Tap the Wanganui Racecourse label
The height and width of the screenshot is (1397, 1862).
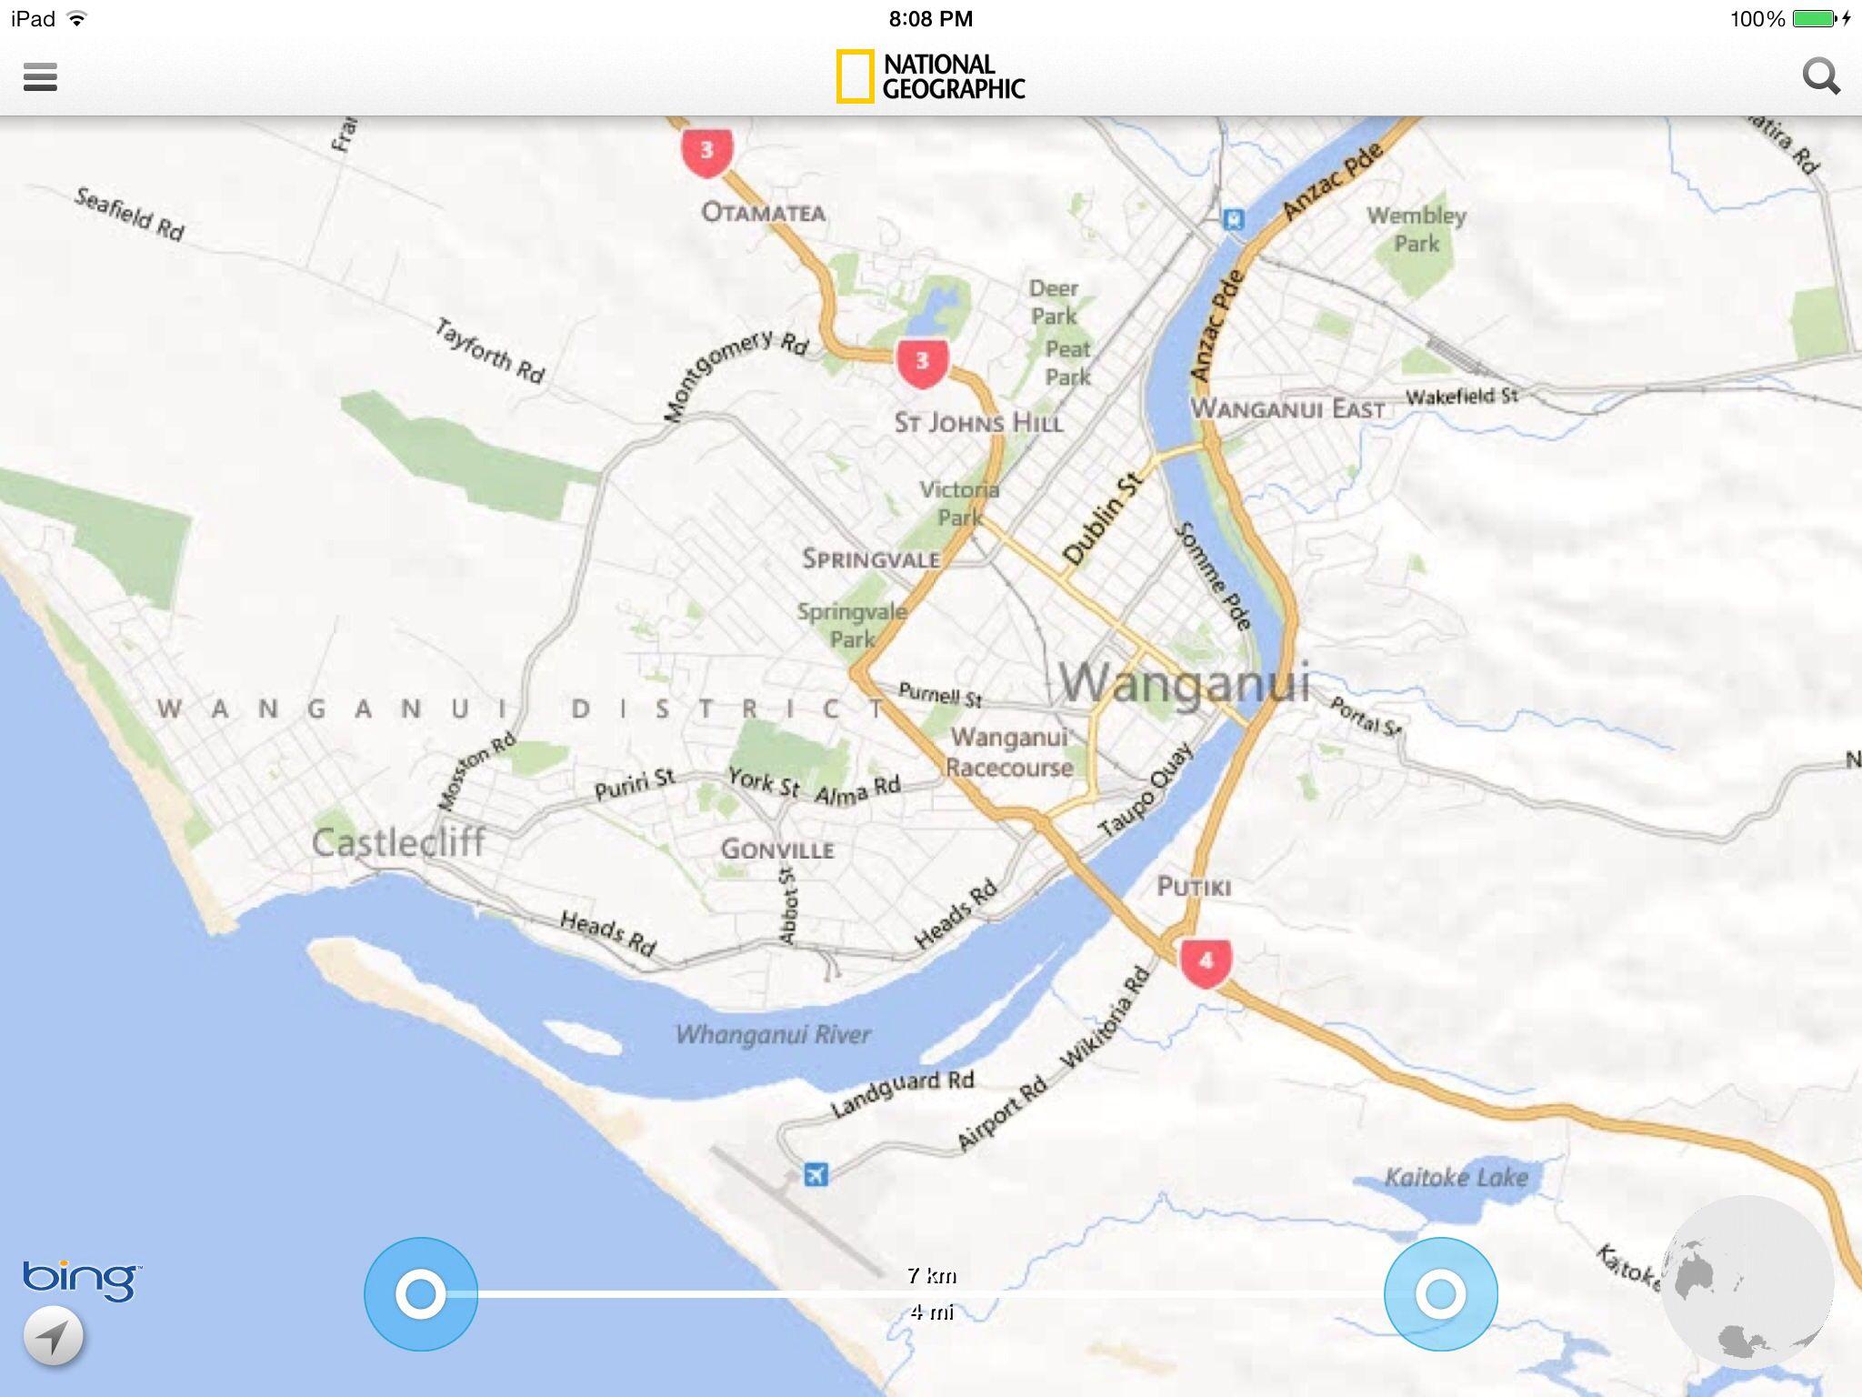tap(1009, 752)
